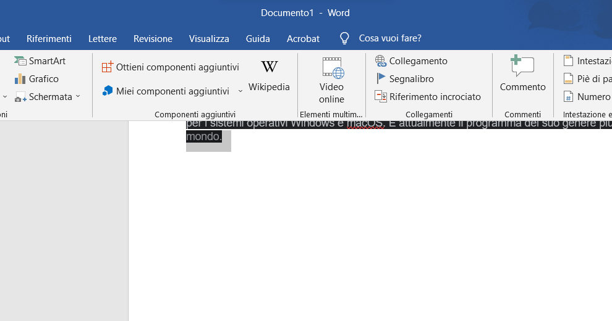The height and width of the screenshot is (321, 612).
Task: Open the Revisione tab
Action: (153, 38)
